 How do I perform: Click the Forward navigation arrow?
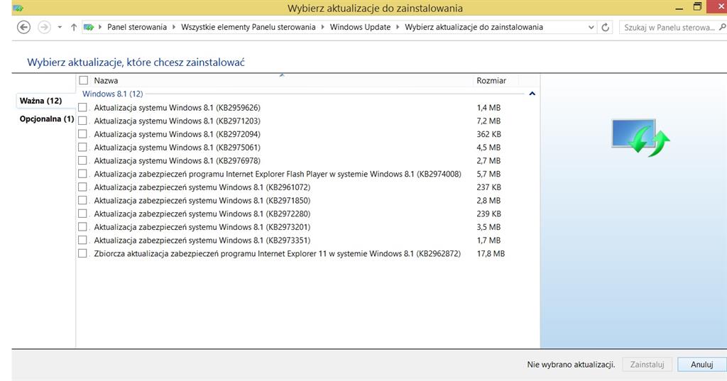[x=44, y=28]
